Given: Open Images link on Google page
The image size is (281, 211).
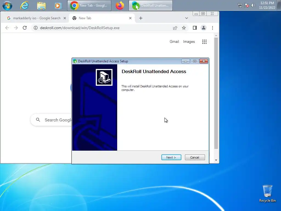Looking at the screenshot, I should [x=189, y=42].
